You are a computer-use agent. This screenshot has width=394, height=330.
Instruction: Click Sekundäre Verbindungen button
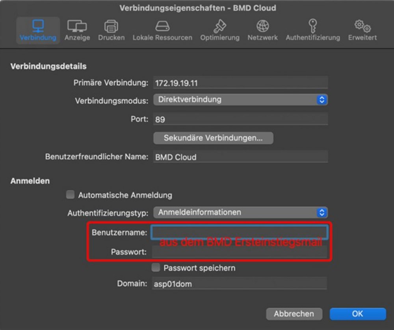click(x=213, y=138)
